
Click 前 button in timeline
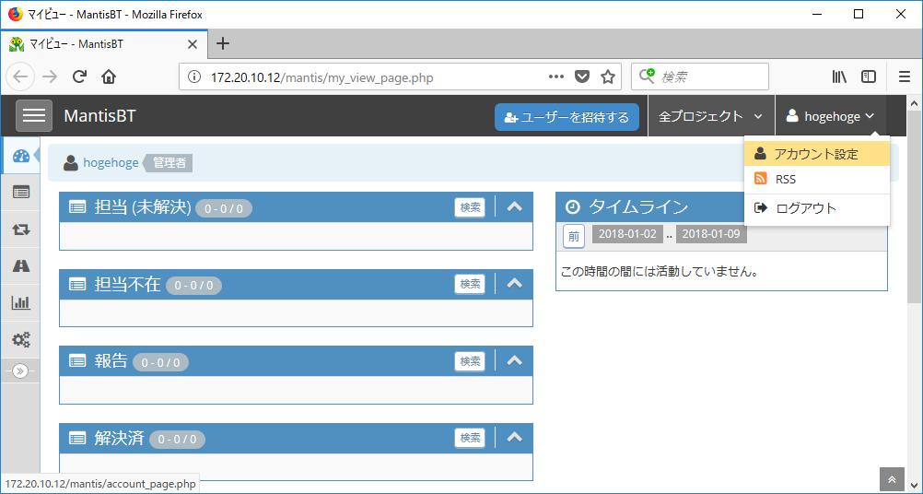pos(573,237)
